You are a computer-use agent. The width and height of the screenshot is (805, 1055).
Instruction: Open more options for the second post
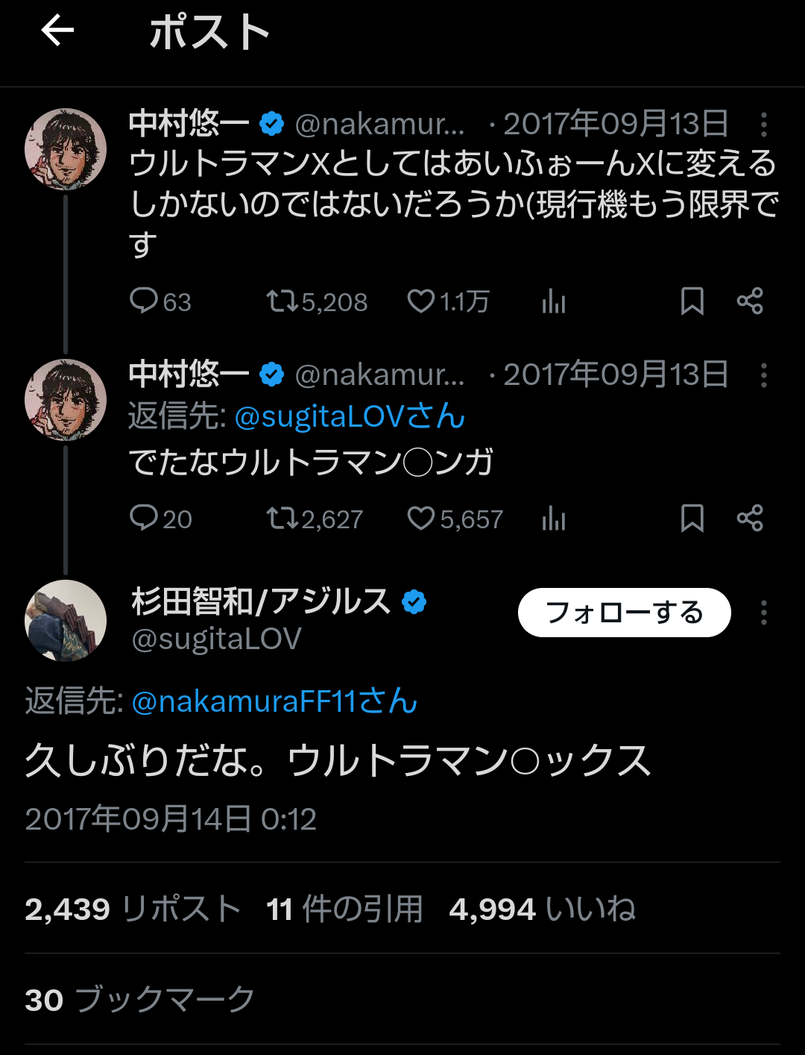click(x=764, y=375)
